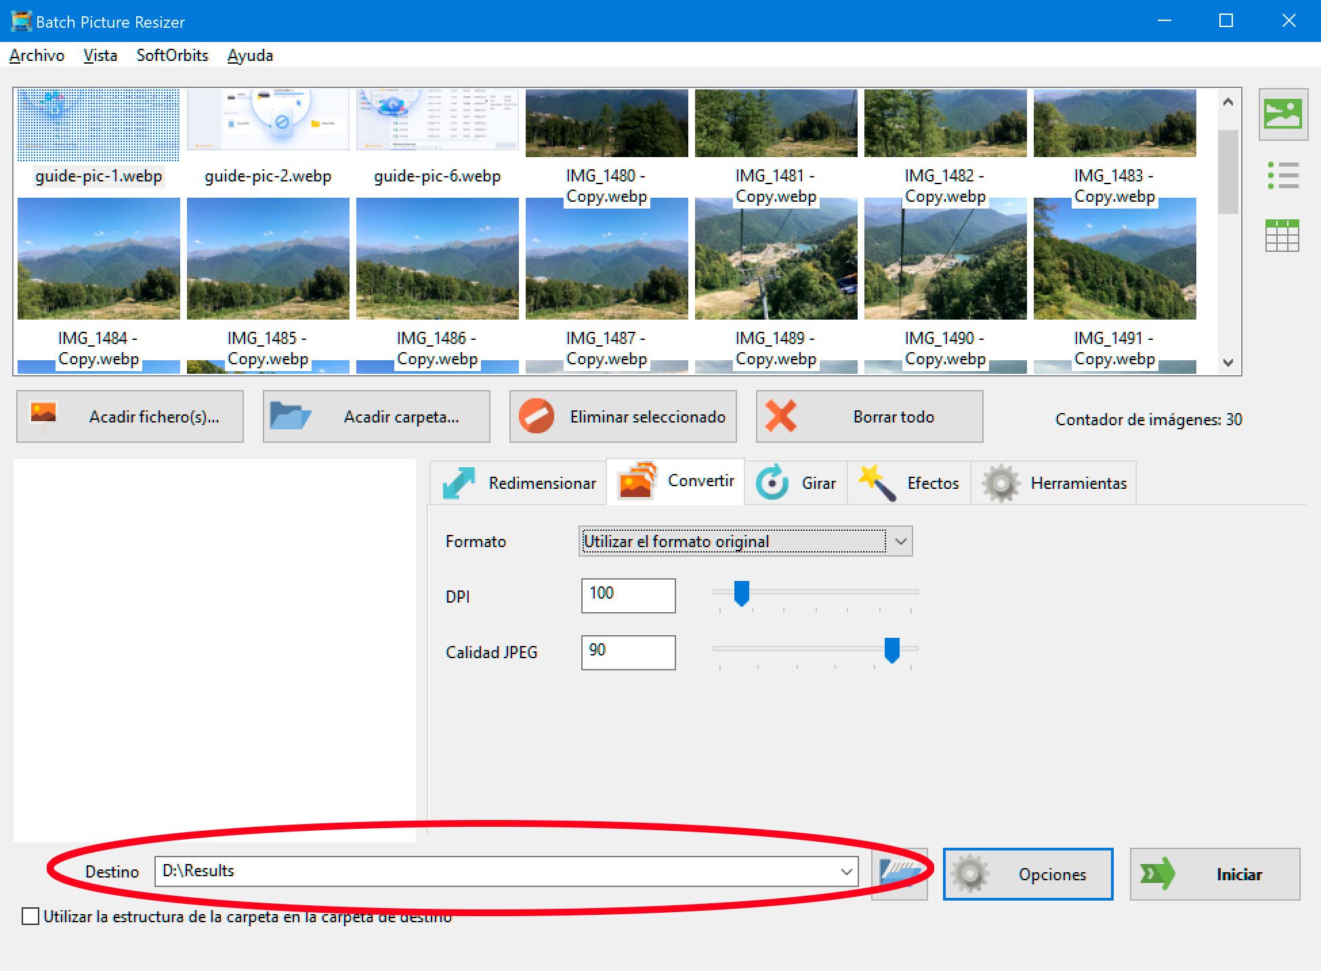The image size is (1321, 971).
Task: Click the Contador de imágenes: 30 text
Action: (1149, 419)
